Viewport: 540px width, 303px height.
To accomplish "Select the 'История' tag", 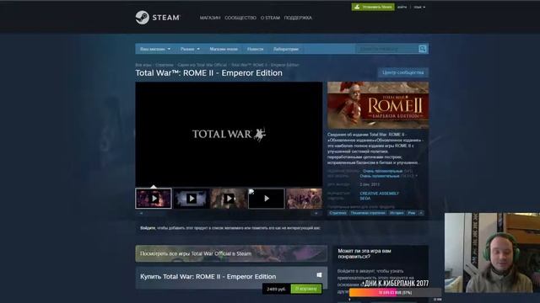I will (397, 213).
